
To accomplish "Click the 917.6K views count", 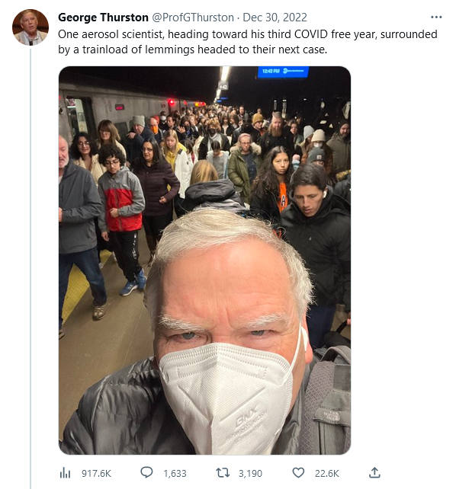I will coord(96,474).
